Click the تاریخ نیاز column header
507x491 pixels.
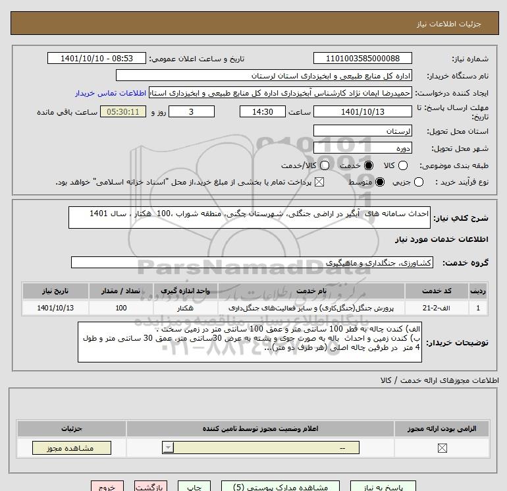point(55,291)
